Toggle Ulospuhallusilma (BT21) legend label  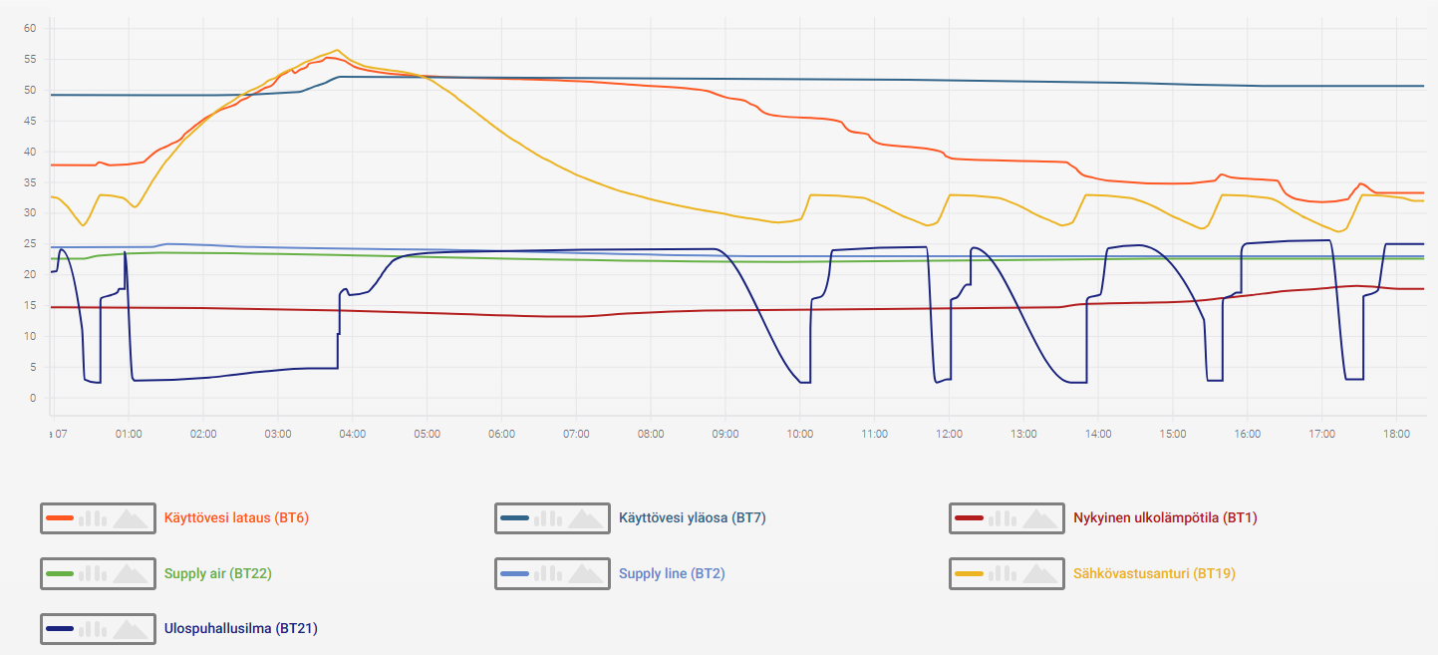(240, 628)
